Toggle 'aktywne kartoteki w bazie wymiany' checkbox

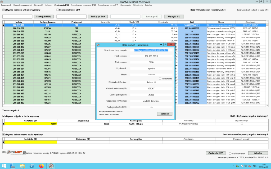(x=3, y=10)
